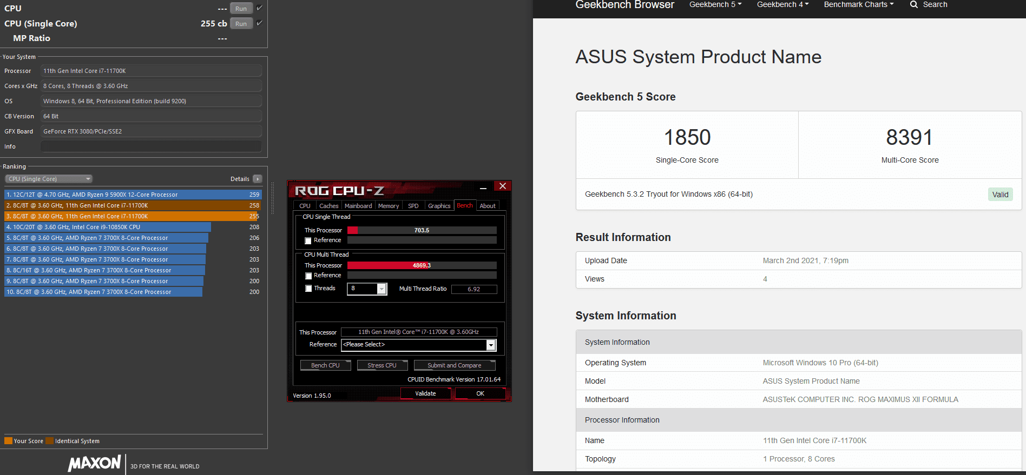Click the Microsoft Windows 10 Pro value
The height and width of the screenshot is (475, 1026).
820,363
